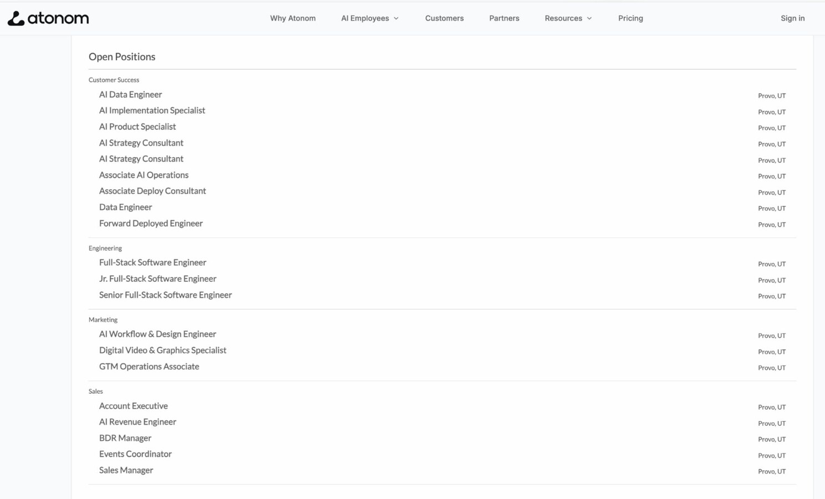Image resolution: width=825 pixels, height=499 pixels.
Task: Open the AI Workflow & Design Engineer role
Action: click(157, 334)
